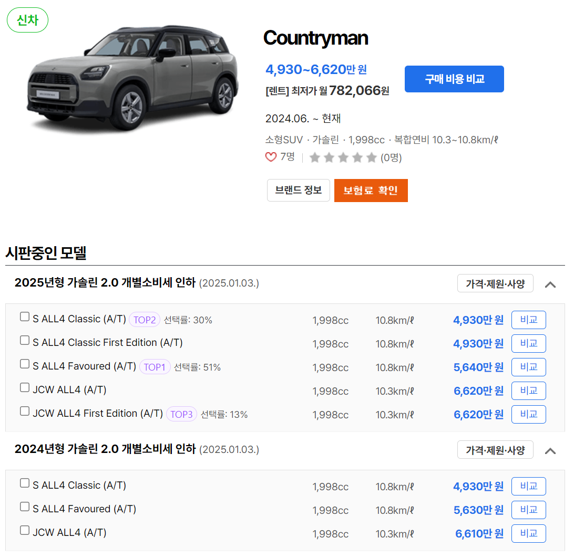Click the 5,630만 원 price

pos(478,510)
